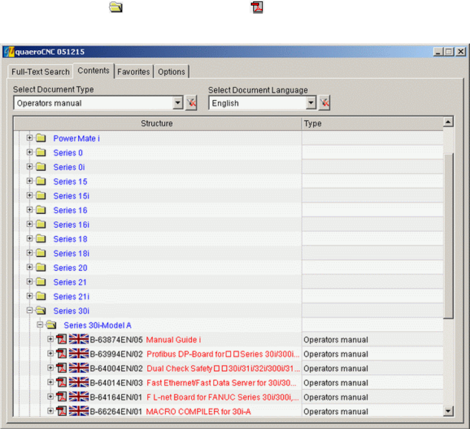The height and width of the screenshot is (429, 470).
Task: Open the Manual Guide i document
Action: [173, 340]
